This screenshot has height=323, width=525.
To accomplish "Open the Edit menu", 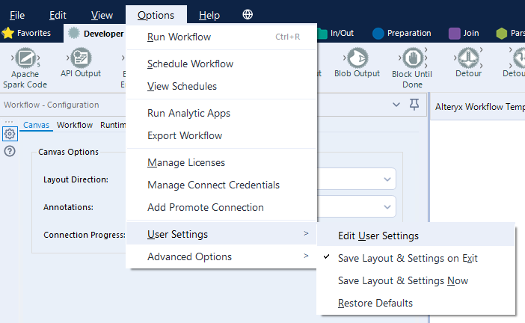I will tap(58, 15).
